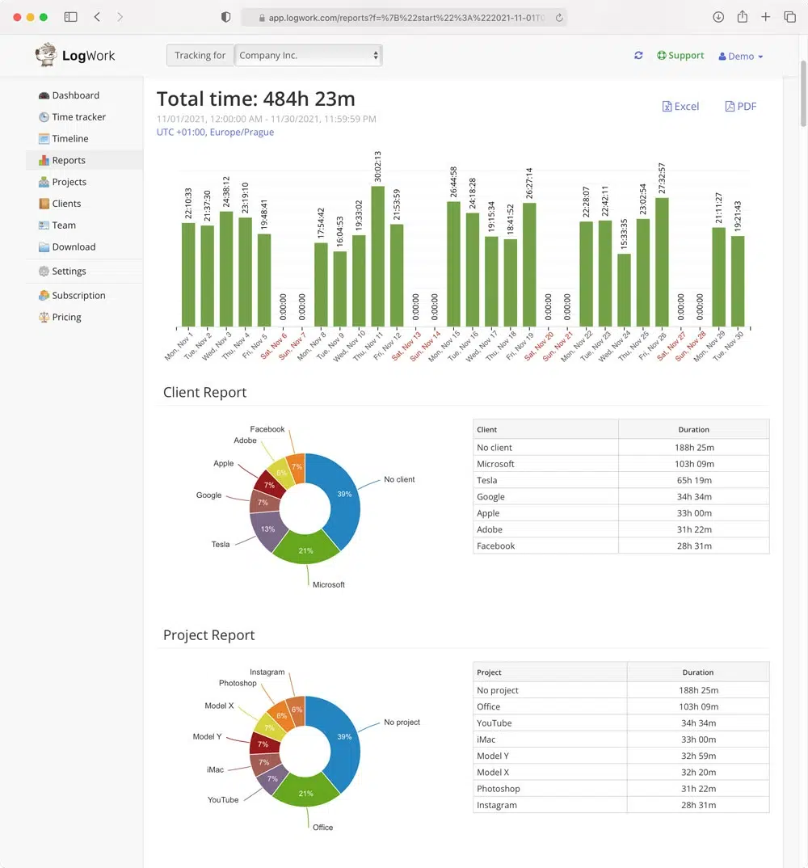Open the Support page
This screenshot has width=808, height=868.
[x=680, y=55]
